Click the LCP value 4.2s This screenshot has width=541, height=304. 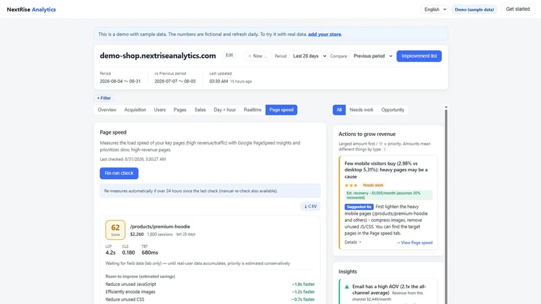click(110, 253)
